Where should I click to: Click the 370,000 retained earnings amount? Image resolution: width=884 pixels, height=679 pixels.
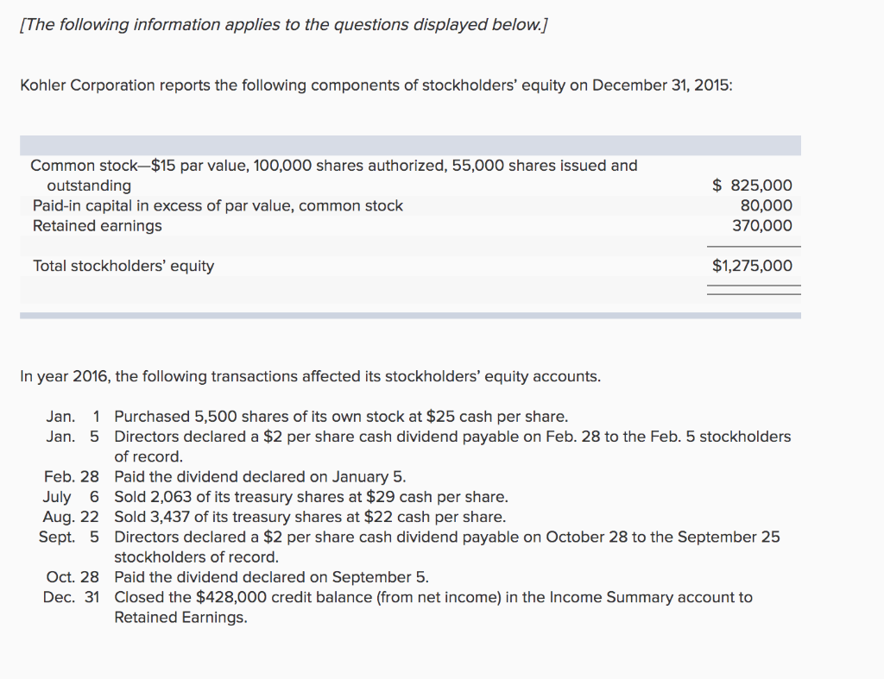coord(762,225)
